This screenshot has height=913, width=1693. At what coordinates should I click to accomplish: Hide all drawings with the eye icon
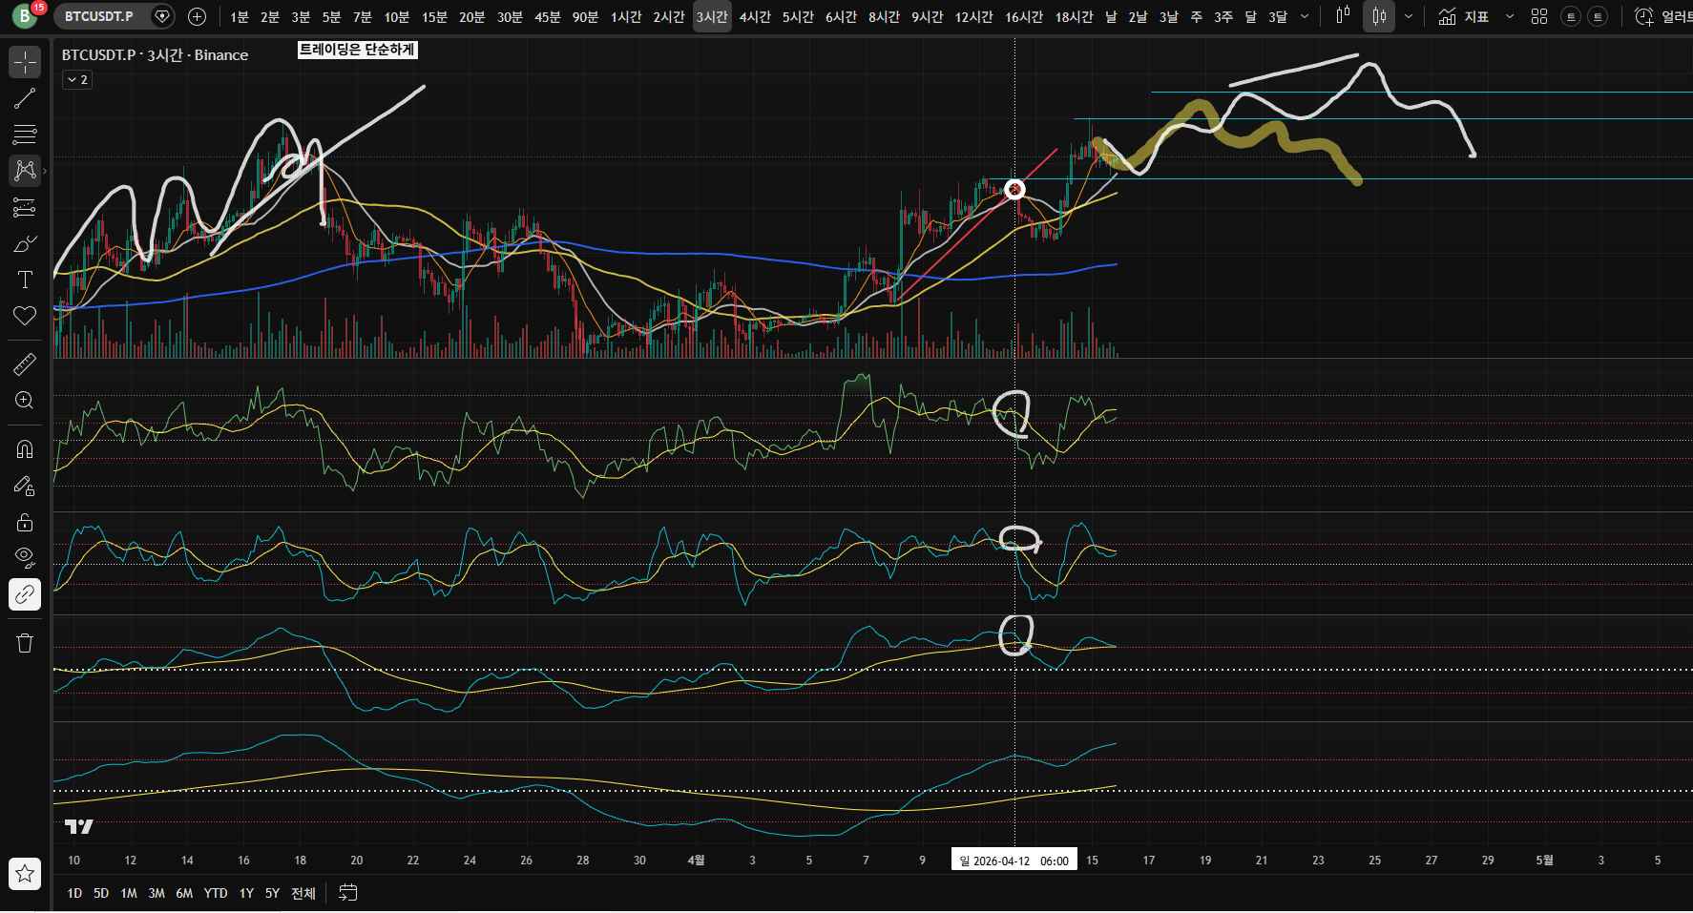click(25, 557)
